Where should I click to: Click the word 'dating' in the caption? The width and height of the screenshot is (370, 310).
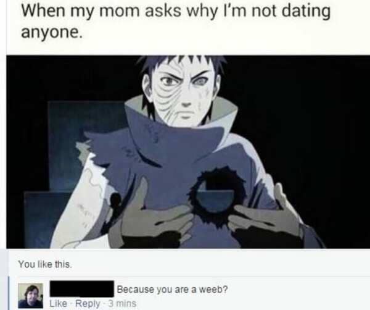pyautogui.click(x=306, y=11)
